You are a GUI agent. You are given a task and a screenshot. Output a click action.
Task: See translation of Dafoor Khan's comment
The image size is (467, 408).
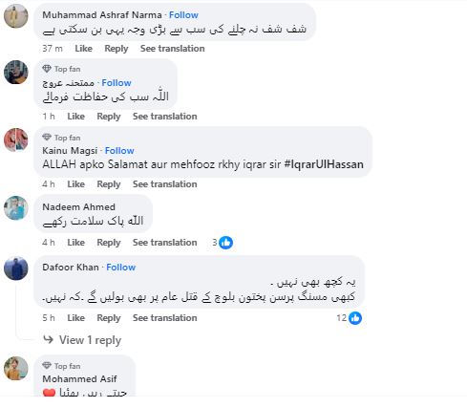coord(165,318)
